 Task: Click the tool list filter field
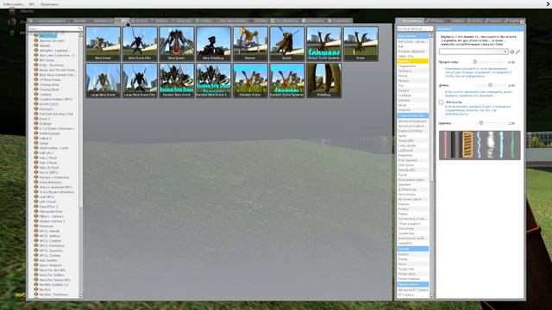[415, 28]
